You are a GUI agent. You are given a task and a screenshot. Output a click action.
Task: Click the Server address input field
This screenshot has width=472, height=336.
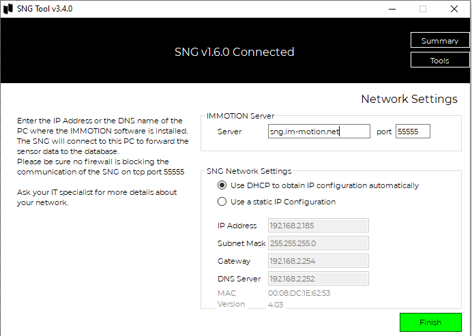tap(319, 132)
